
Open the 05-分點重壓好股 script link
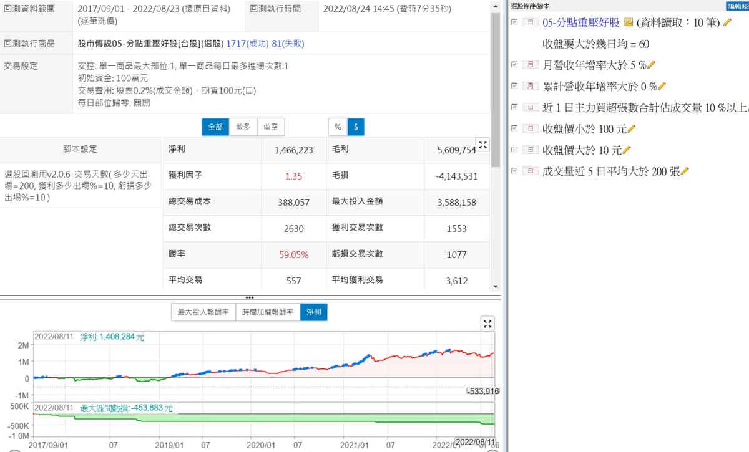[581, 22]
